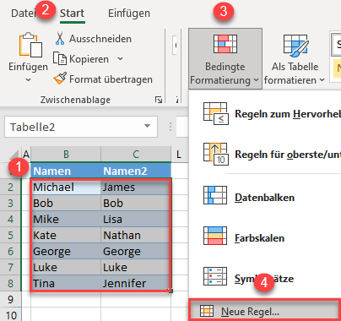Click the cell containing Kate
The height and width of the screenshot is (321, 341).
[66, 235]
